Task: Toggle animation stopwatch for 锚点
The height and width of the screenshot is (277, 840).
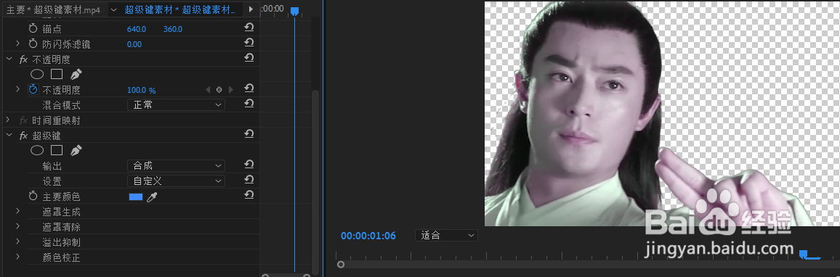Action: pos(33,28)
